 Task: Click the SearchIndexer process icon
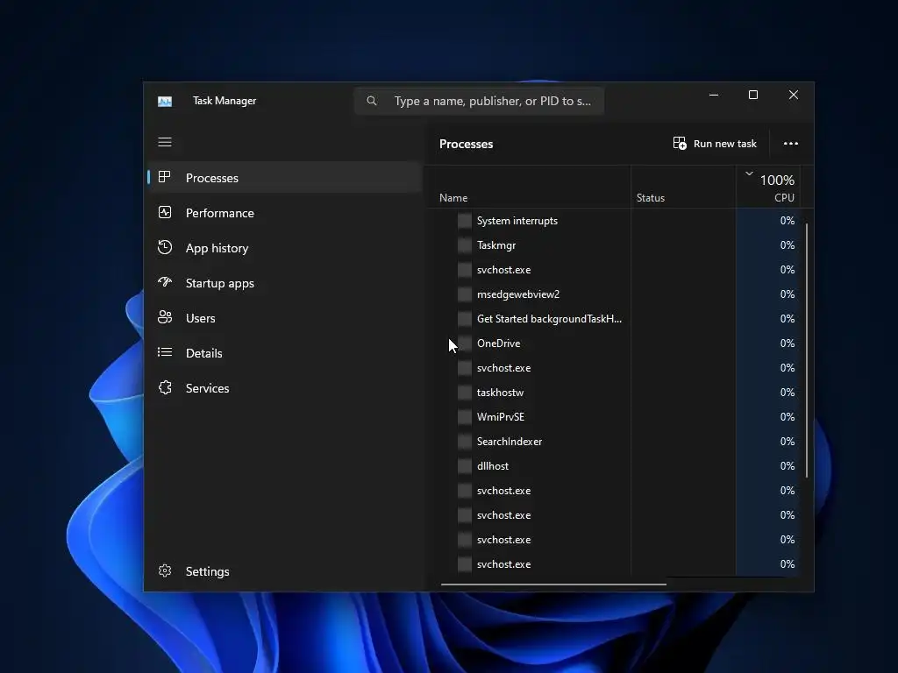[465, 442]
